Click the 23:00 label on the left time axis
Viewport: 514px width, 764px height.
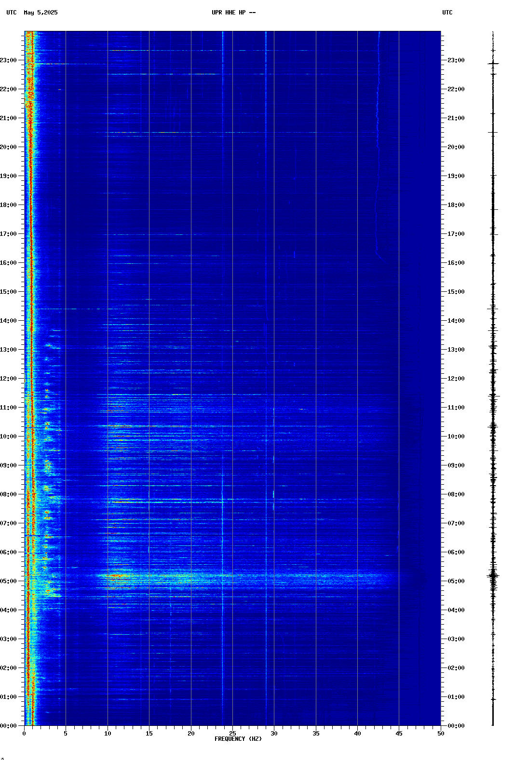coord(8,60)
